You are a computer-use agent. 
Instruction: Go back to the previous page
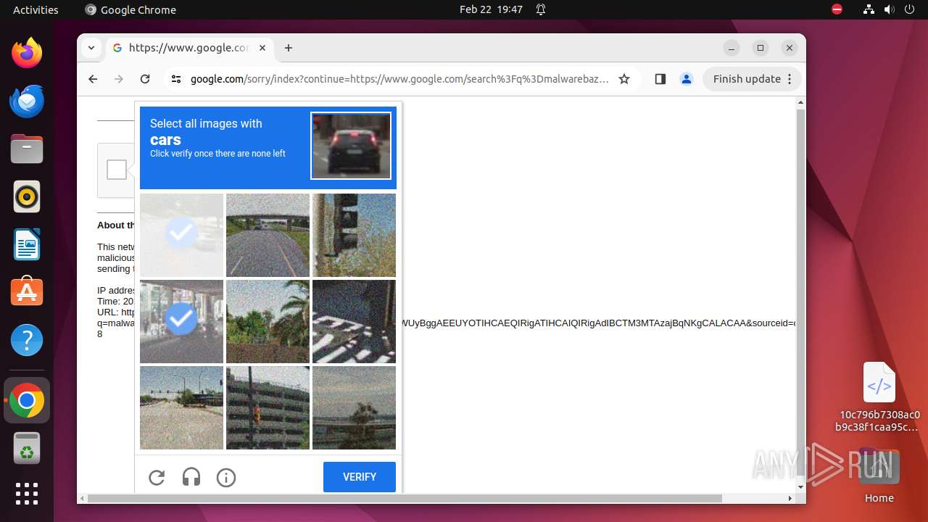point(93,79)
